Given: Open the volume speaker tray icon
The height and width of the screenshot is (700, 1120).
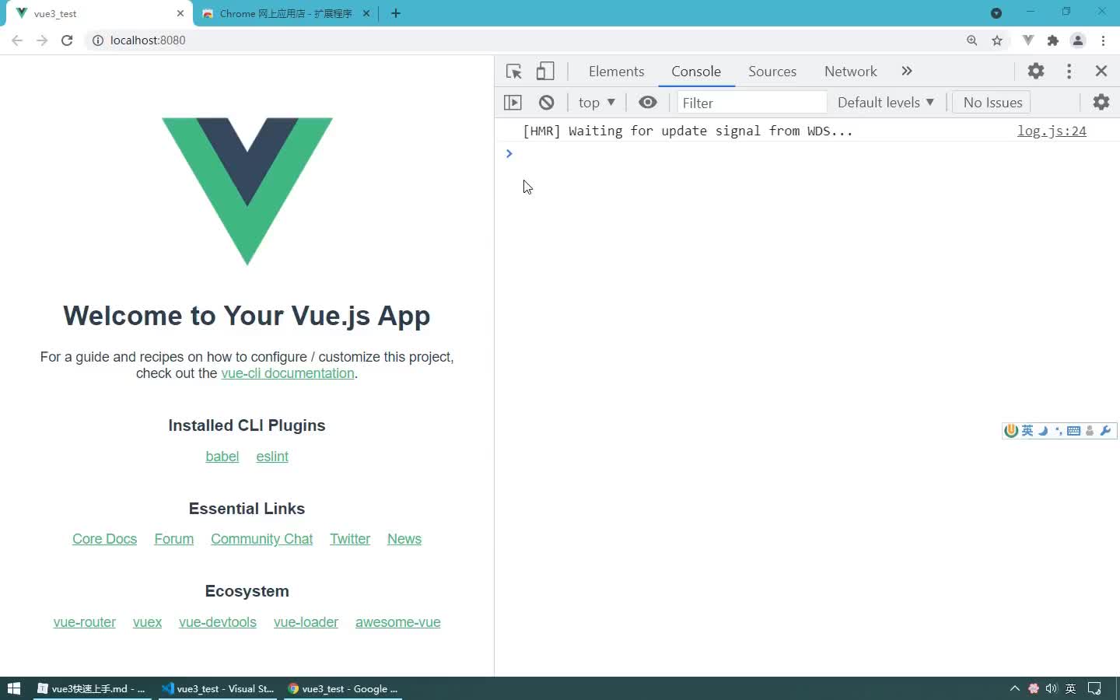Looking at the screenshot, I should (x=1052, y=688).
